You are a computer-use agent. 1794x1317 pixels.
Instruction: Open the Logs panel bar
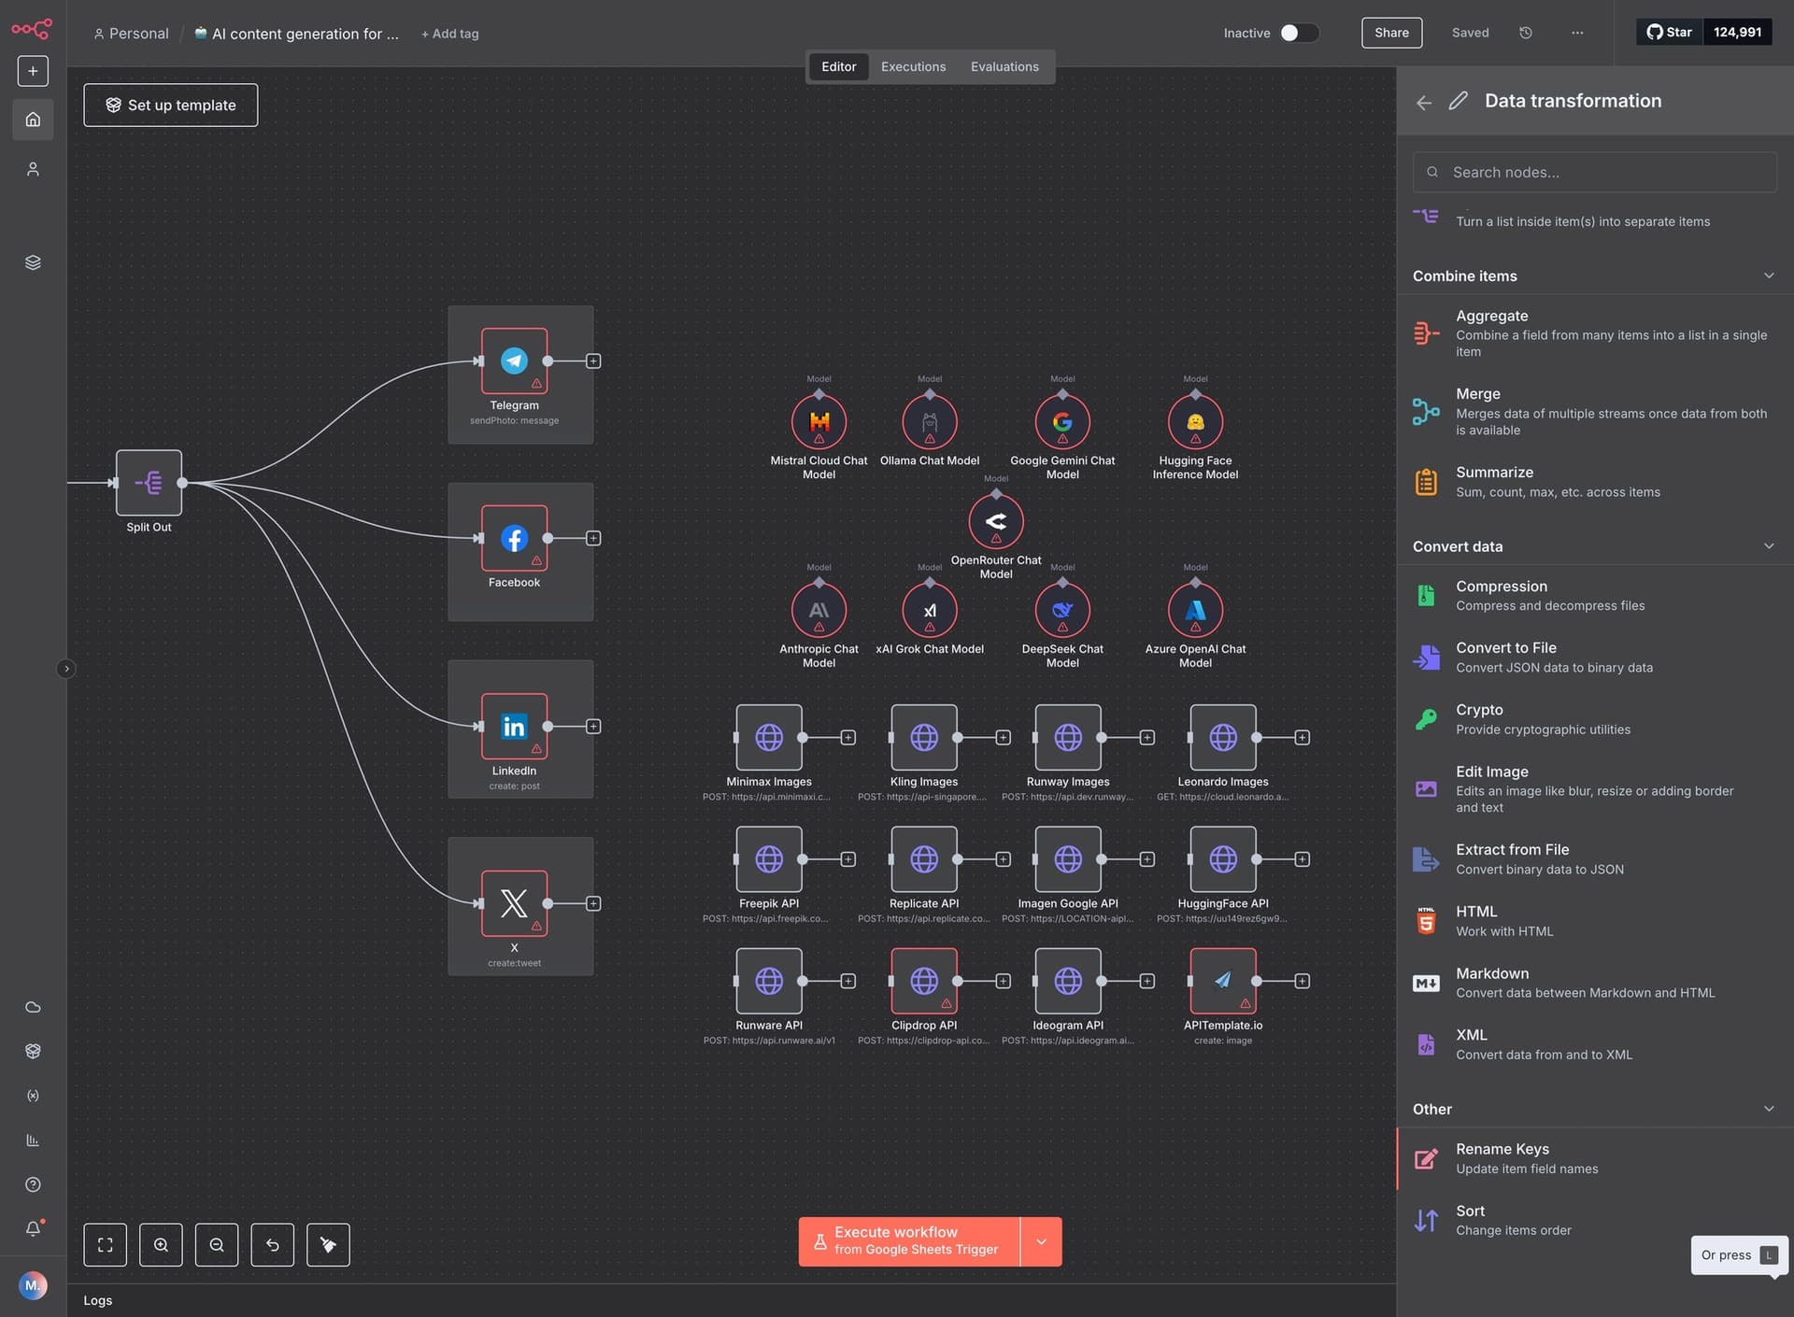pyautogui.click(x=732, y=1300)
